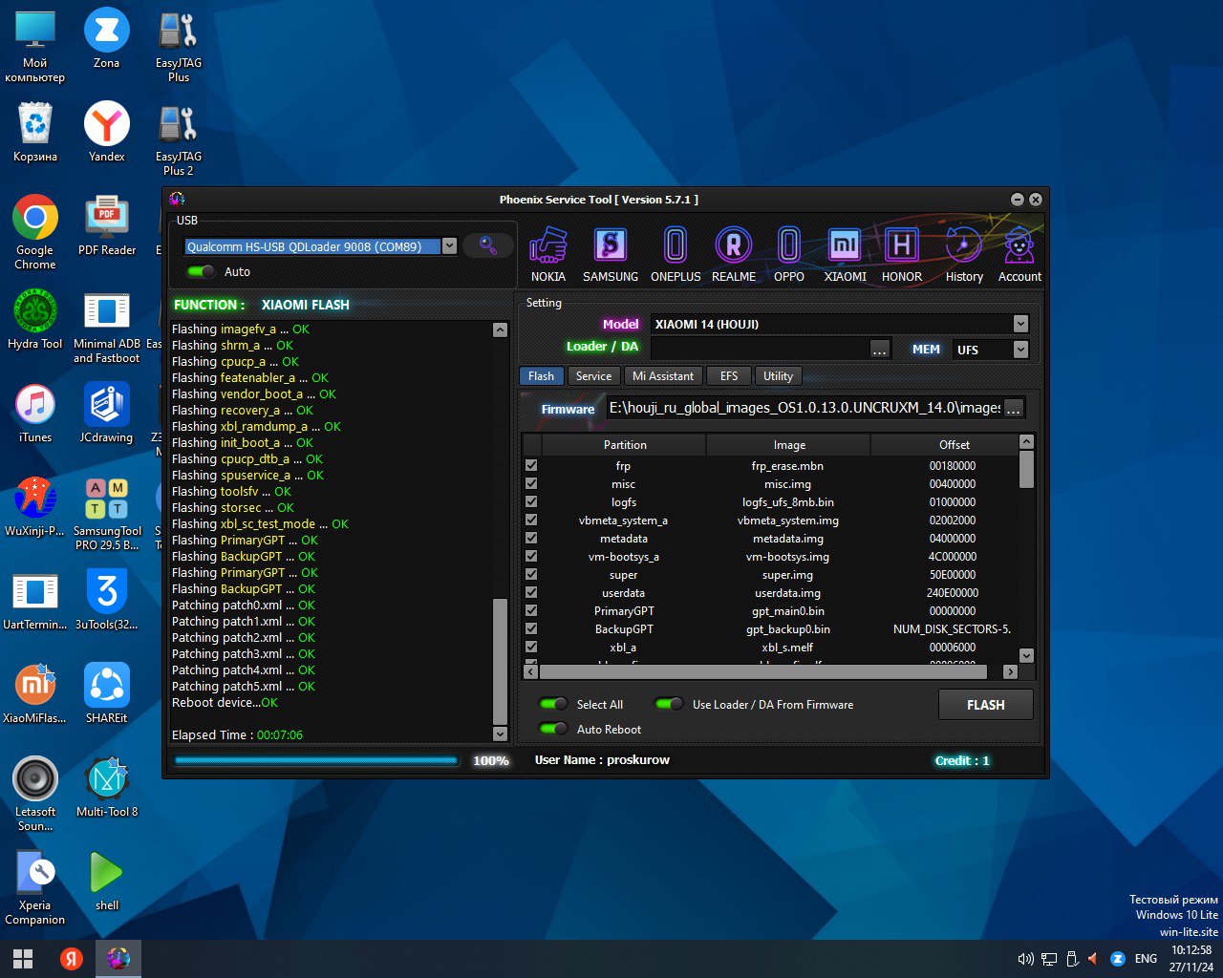Open the USB COM port dropdown
This screenshot has width=1223, height=978.
click(449, 246)
